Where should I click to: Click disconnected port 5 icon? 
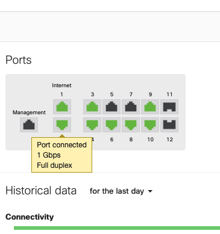coord(112,106)
